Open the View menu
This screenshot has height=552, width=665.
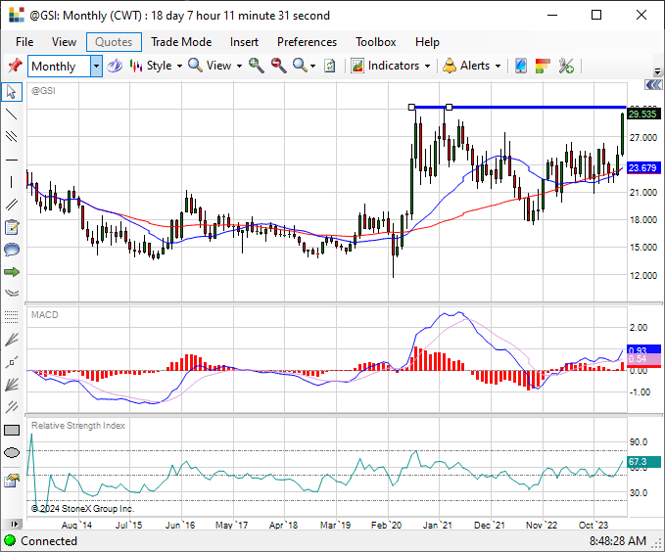click(64, 42)
